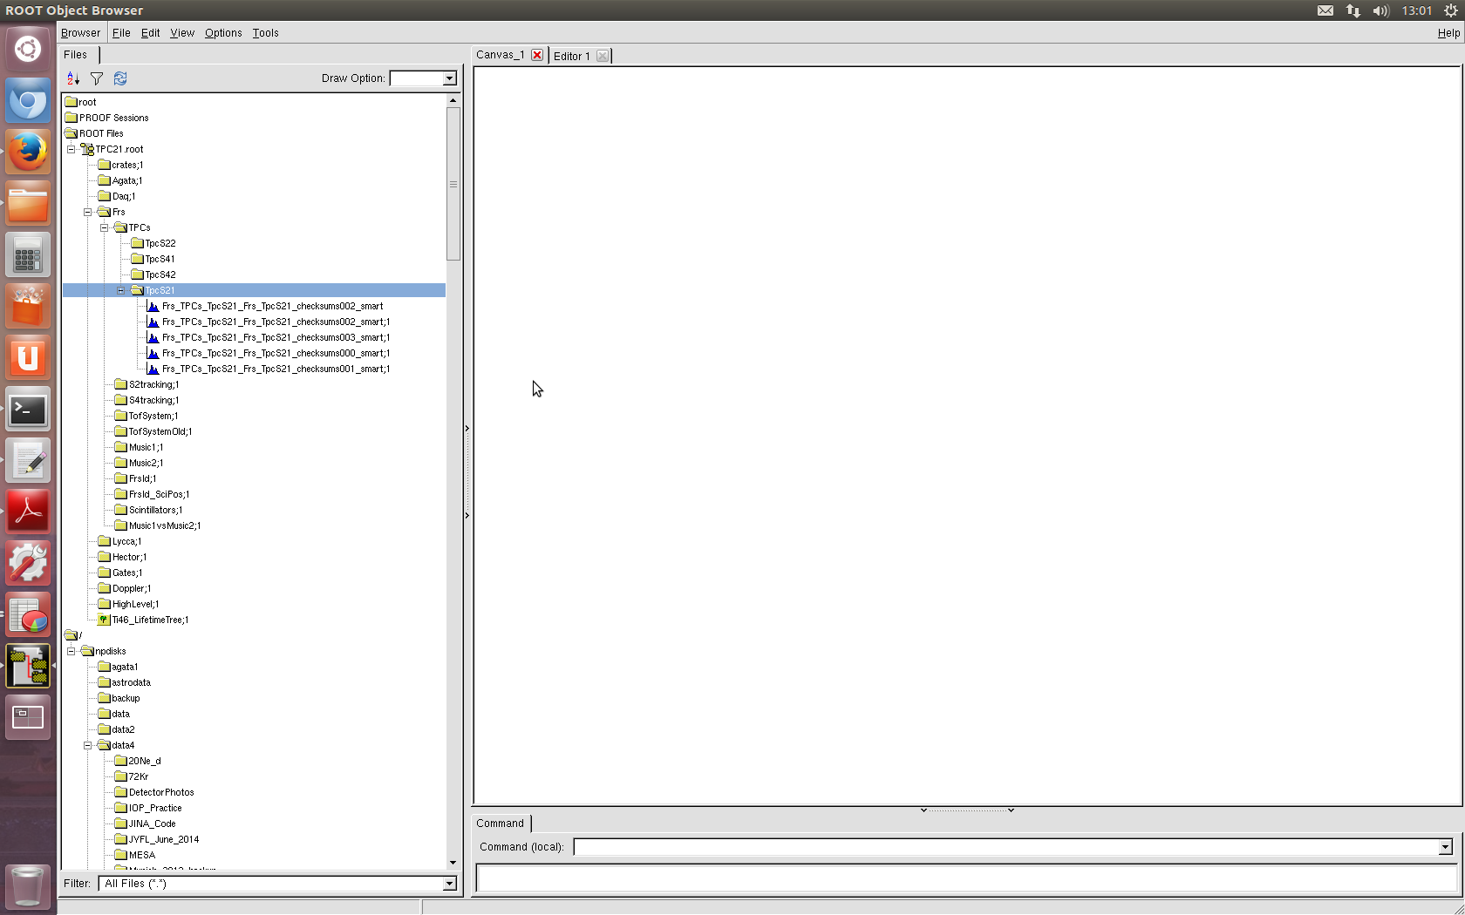Open Terminal from the launcher
Image resolution: width=1465 pixels, height=915 pixels.
coord(28,410)
